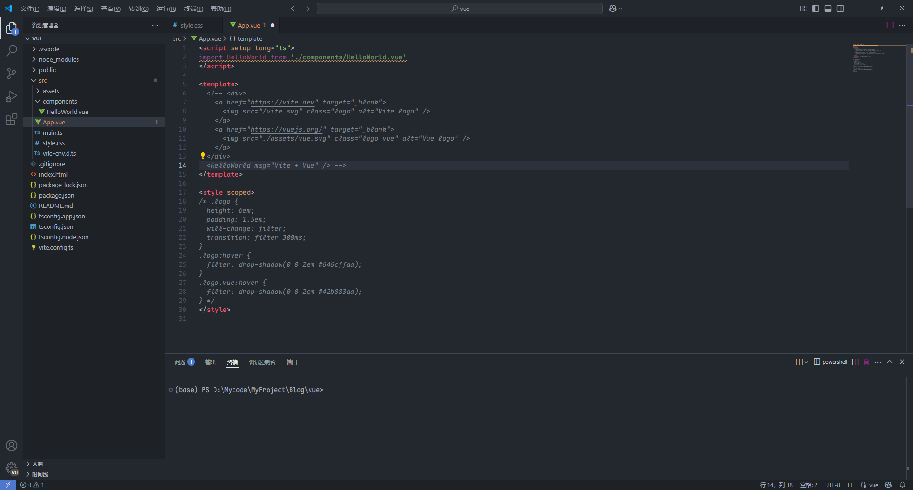Screen dimensions: 913x490
Task: Open the Source Control view
Action: (x=11, y=73)
